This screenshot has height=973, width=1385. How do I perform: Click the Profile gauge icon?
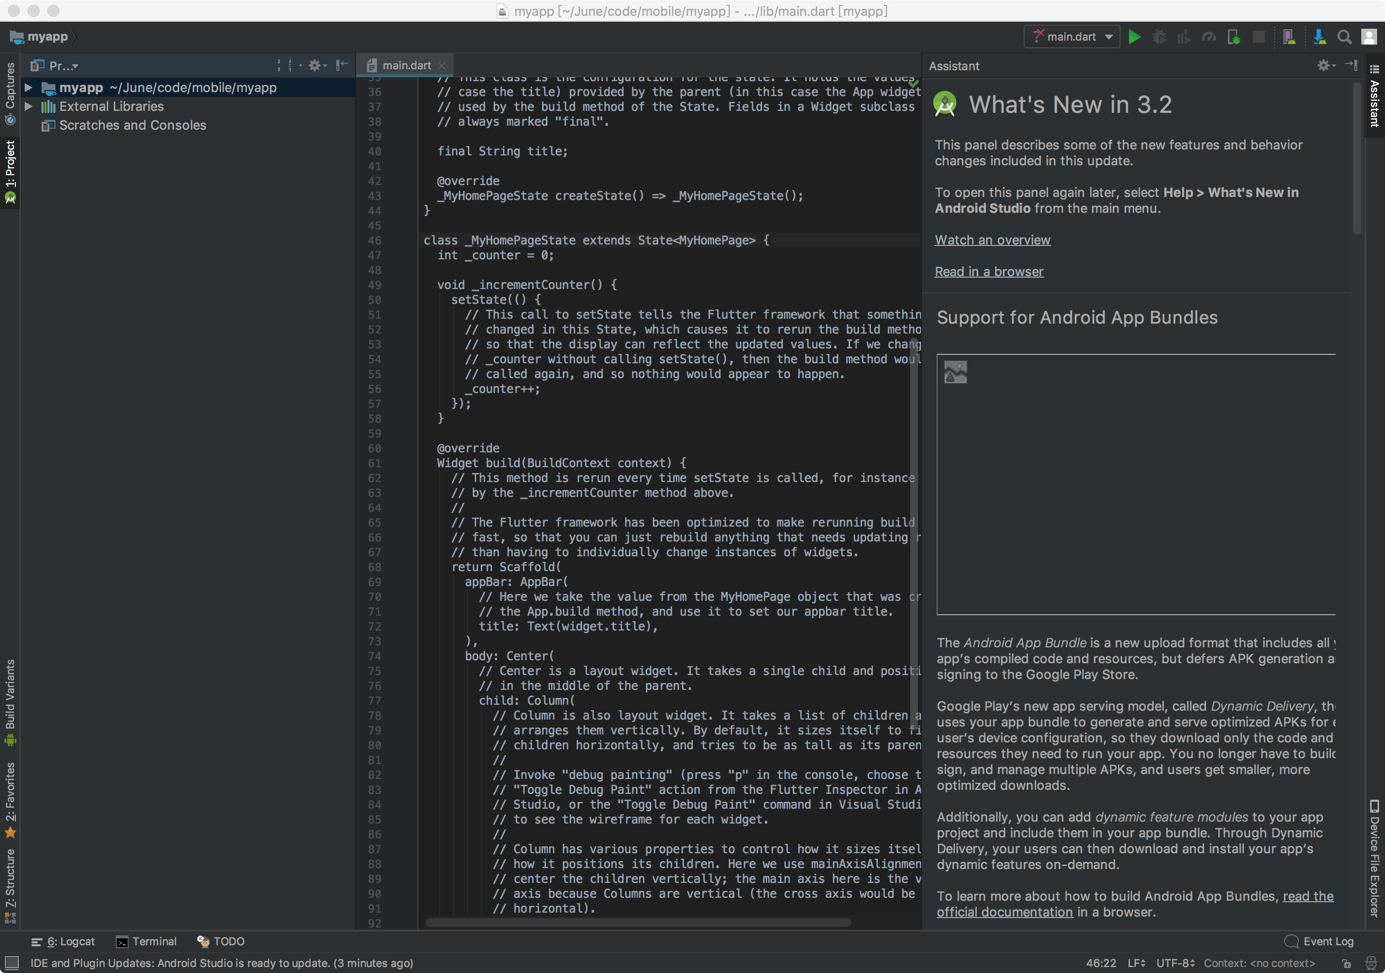tap(1208, 37)
